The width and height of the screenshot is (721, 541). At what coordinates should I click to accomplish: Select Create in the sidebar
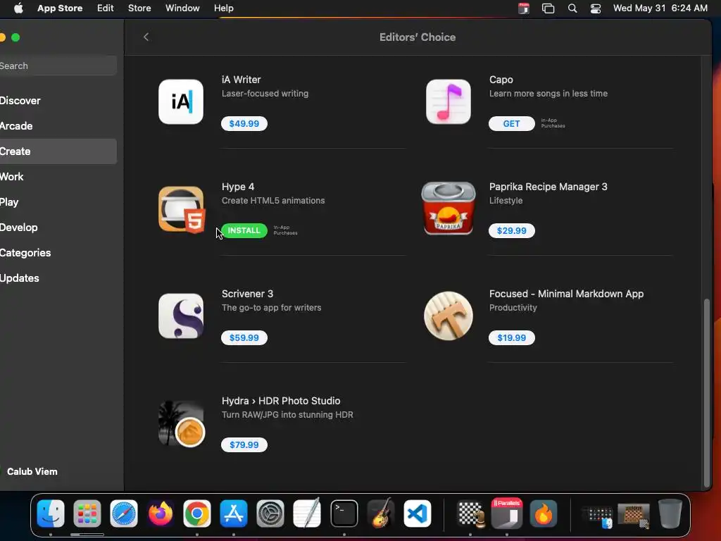tap(58, 151)
